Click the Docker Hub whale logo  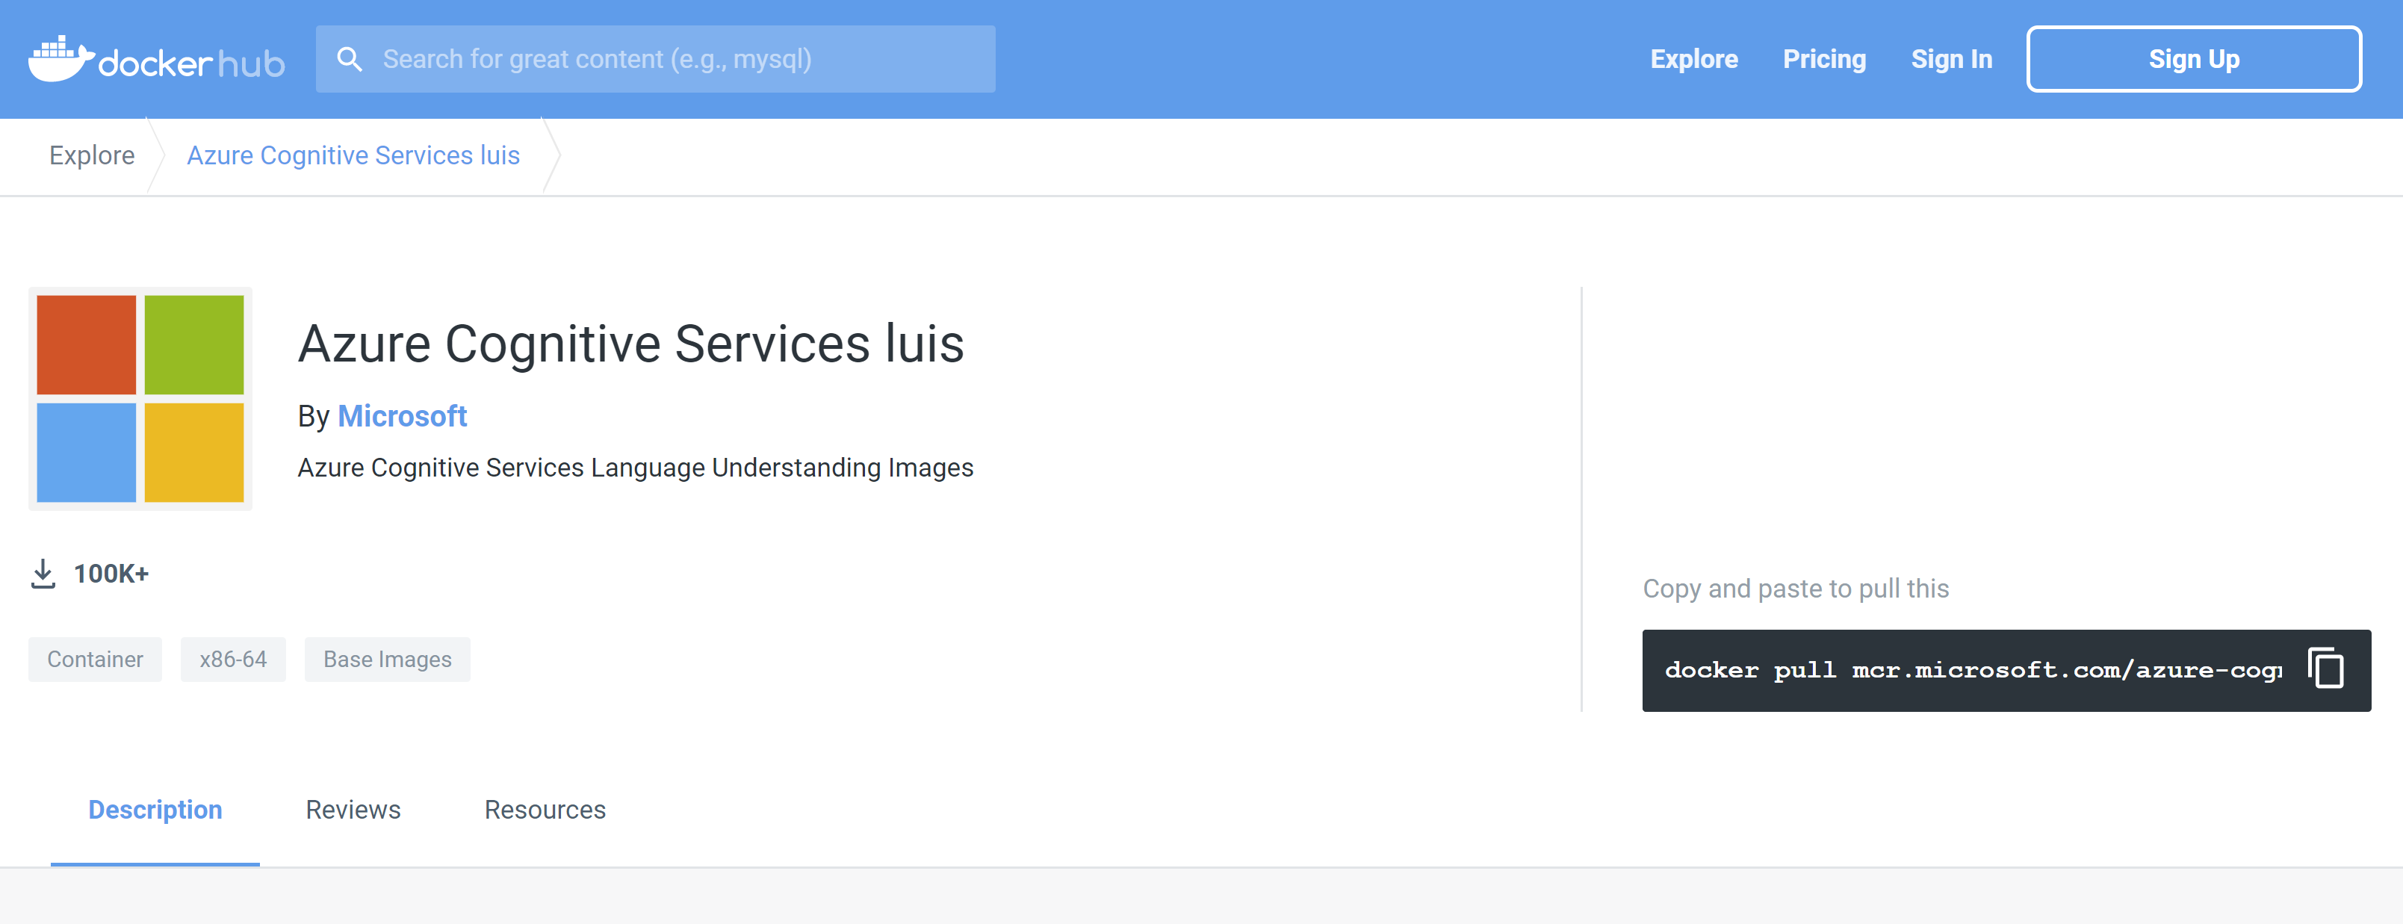tap(156, 59)
